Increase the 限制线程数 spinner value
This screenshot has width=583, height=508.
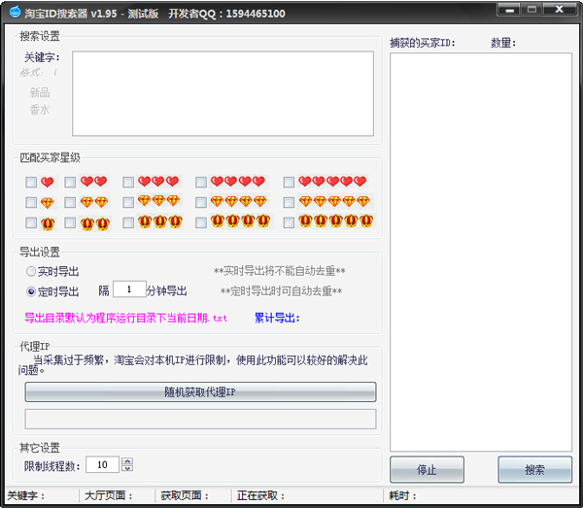(126, 460)
